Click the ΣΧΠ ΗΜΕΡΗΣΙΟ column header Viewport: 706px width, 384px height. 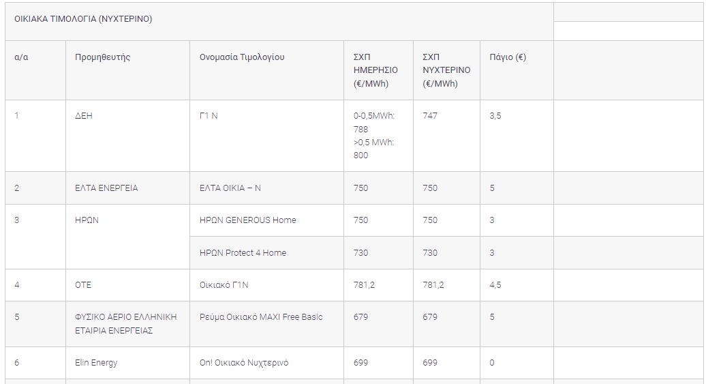pyautogui.click(x=375, y=70)
